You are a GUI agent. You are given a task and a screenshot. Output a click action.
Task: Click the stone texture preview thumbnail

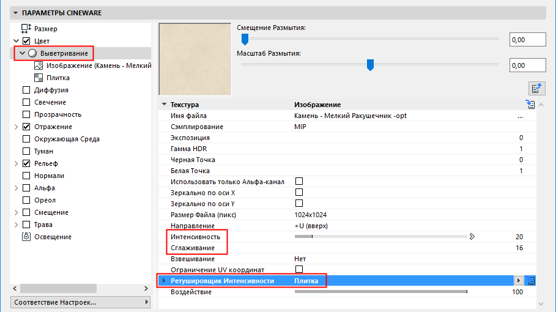[x=195, y=59]
